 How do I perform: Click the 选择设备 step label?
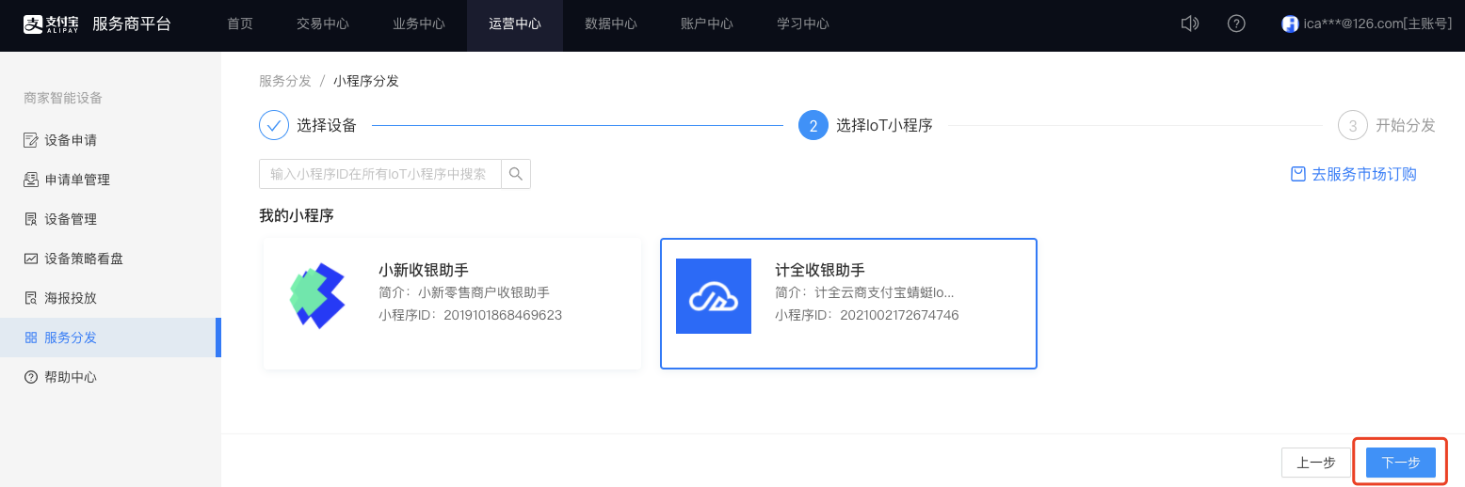coord(327,125)
